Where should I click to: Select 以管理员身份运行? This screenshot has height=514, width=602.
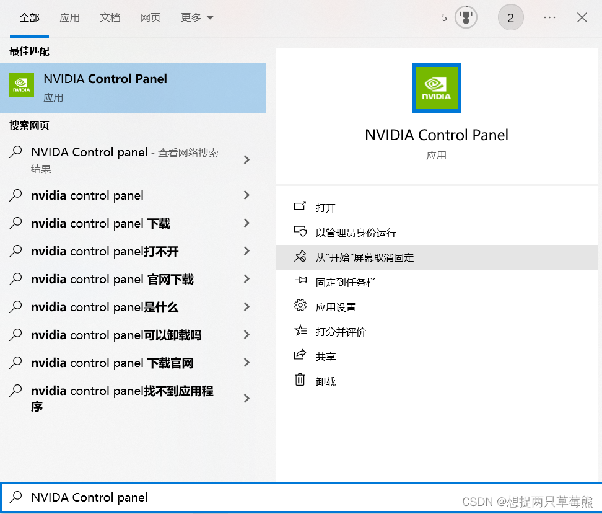point(437,233)
